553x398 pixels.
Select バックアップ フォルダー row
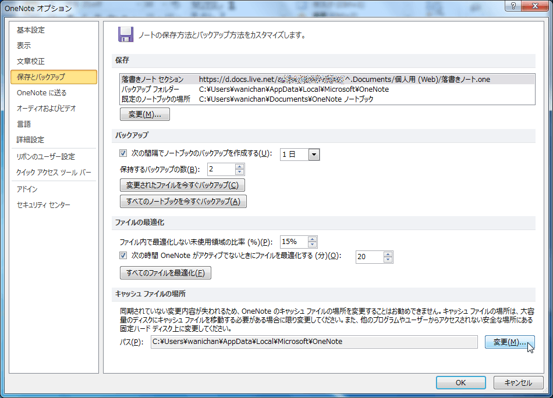click(x=327, y=89)
